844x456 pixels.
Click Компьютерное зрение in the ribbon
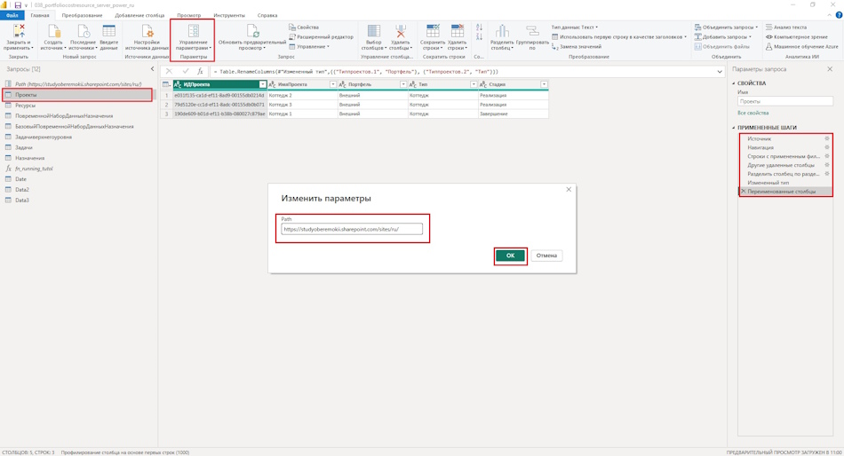coord(797,36)
